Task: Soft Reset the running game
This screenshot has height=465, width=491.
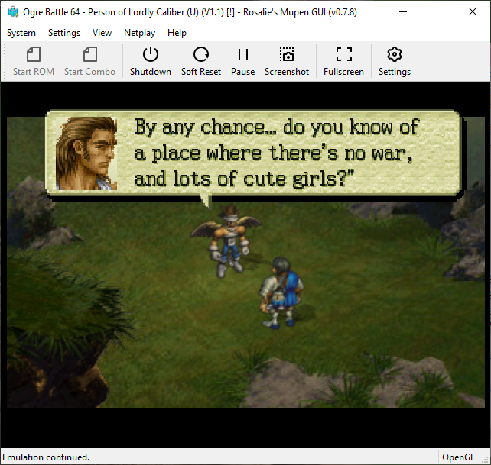Action: 201,61
